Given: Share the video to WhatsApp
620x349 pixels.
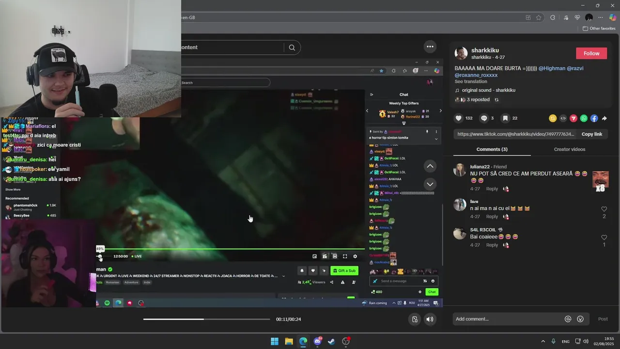Looking at the screenshot, I should 584,118.
